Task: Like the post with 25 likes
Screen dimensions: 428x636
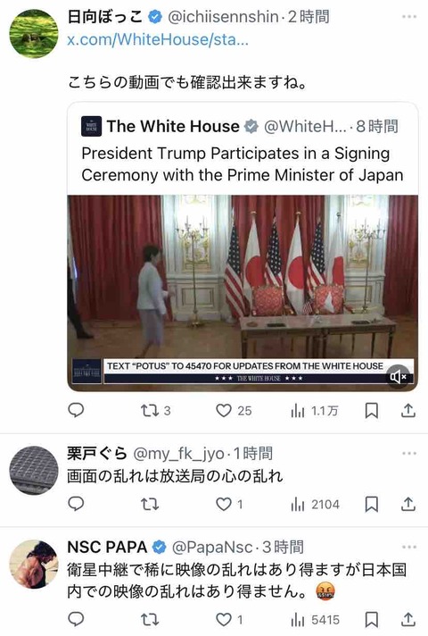Action: click(x=234, y=411)
